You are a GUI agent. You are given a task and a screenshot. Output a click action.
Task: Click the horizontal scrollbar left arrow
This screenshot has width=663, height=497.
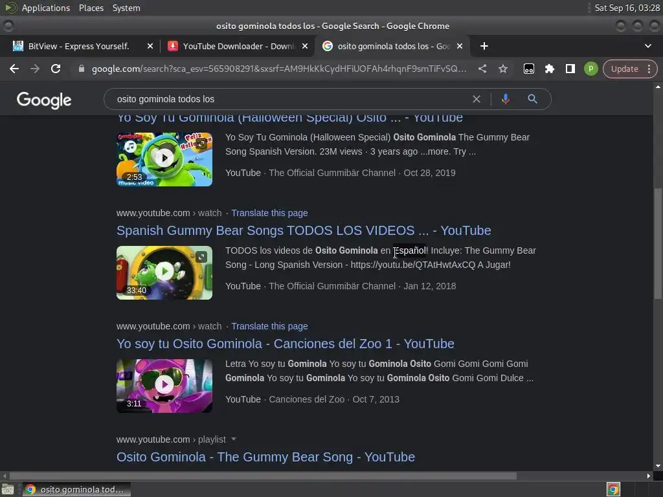5,476
